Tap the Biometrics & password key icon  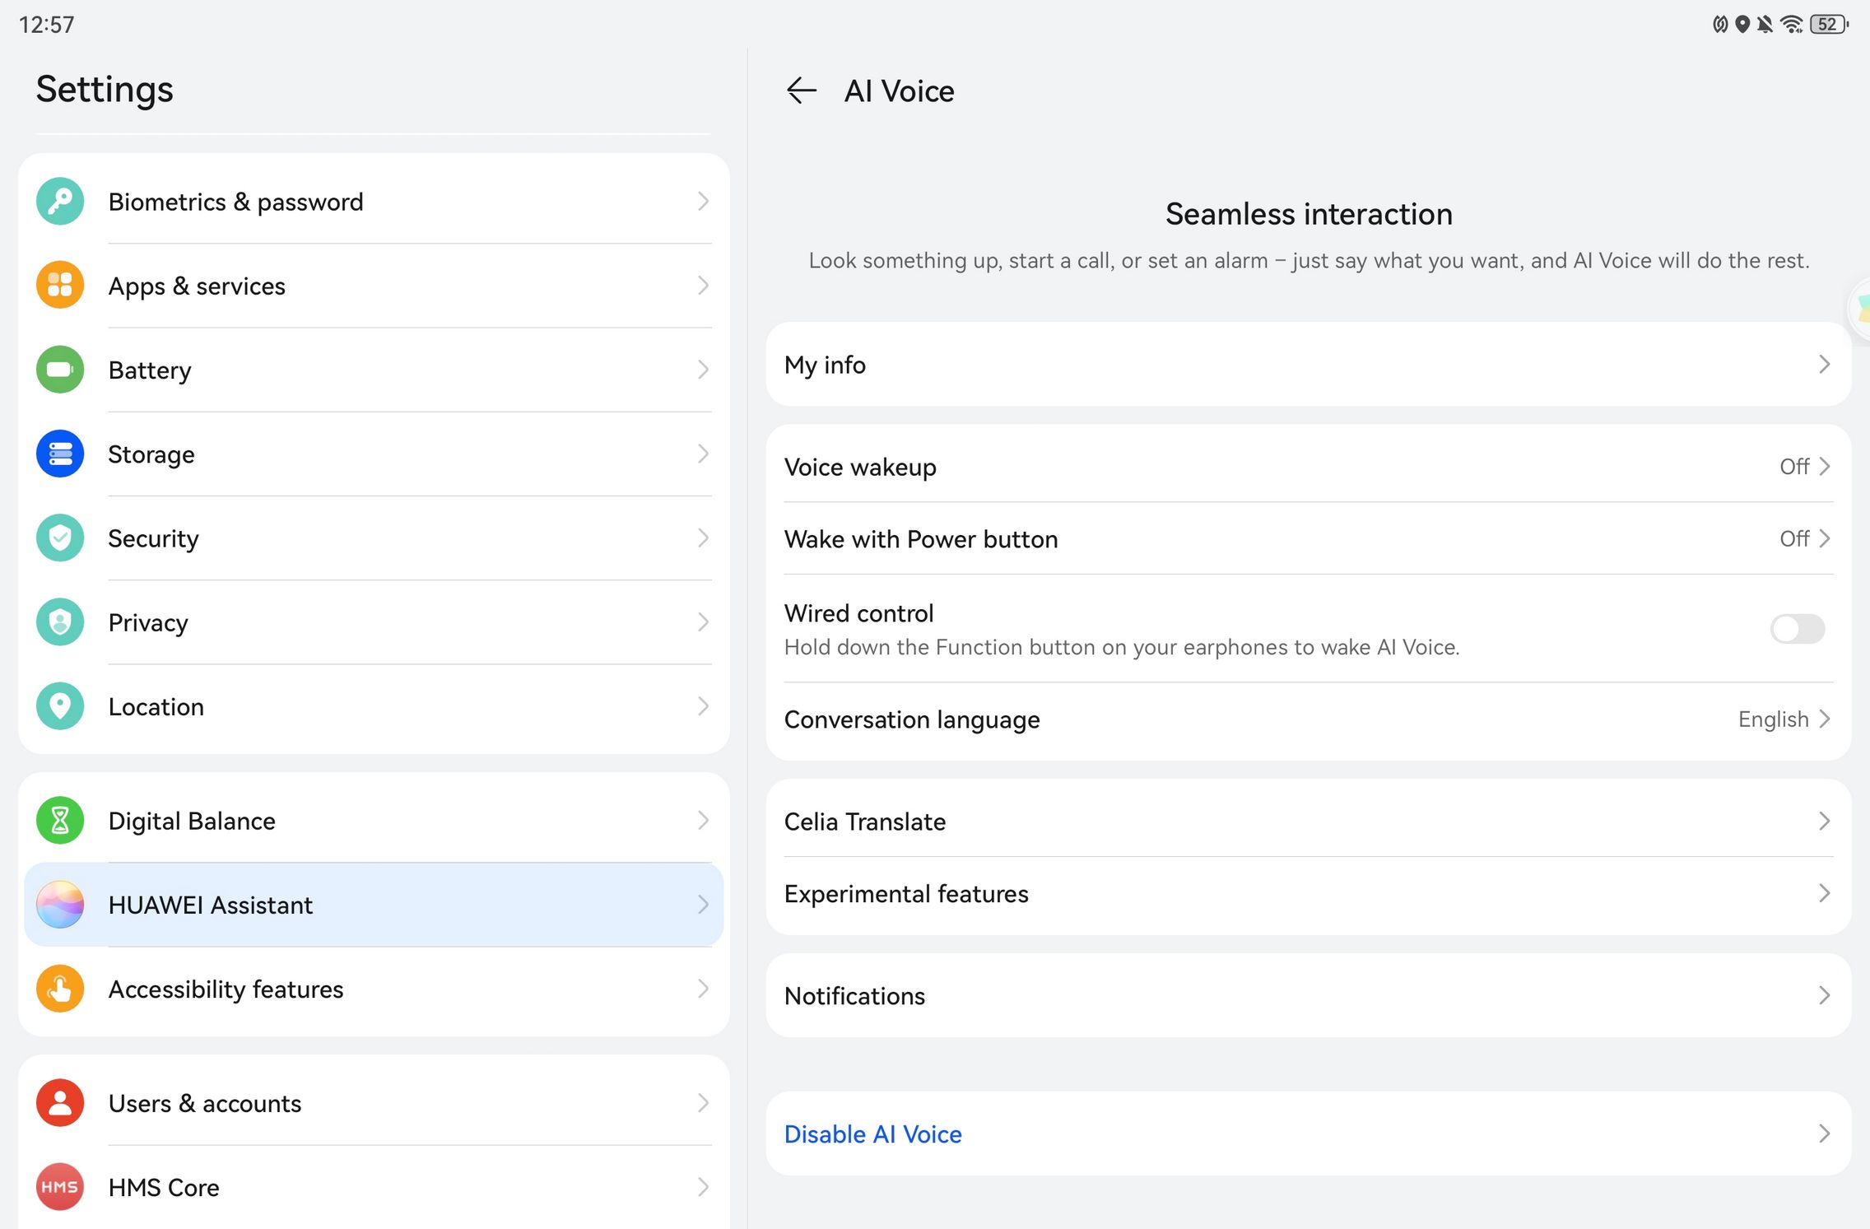coord(60,202)
